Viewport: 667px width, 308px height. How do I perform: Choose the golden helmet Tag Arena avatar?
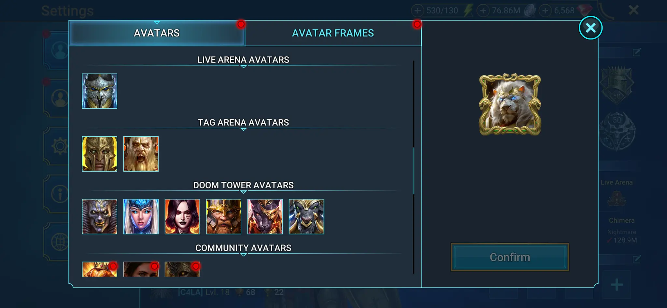point(99,154)
